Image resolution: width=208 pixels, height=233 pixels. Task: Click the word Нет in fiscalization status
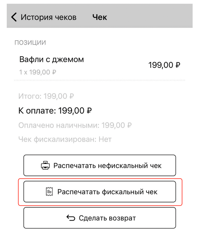(x=105, y=139)
